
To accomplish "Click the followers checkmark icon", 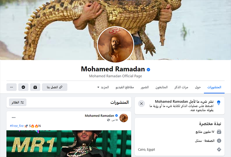I will (219, 132).
